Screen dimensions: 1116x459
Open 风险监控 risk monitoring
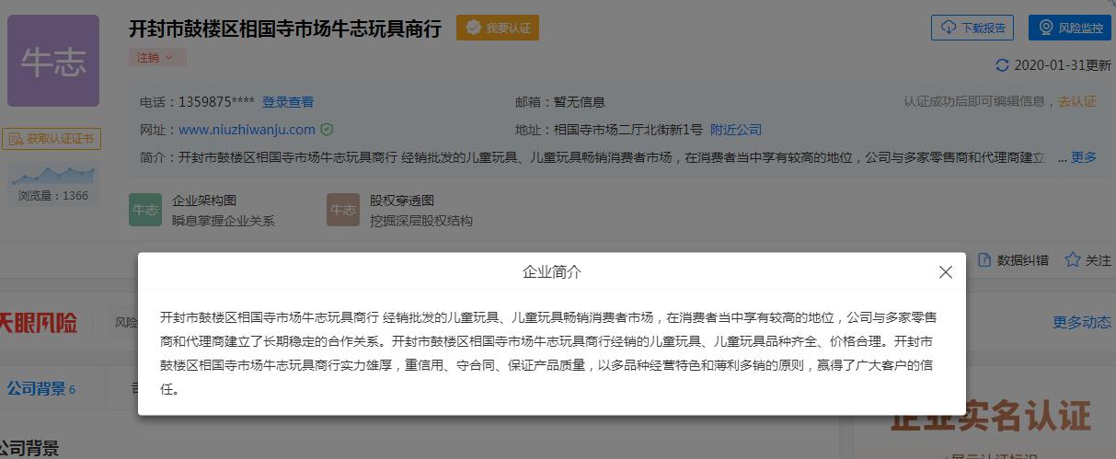1070,28
